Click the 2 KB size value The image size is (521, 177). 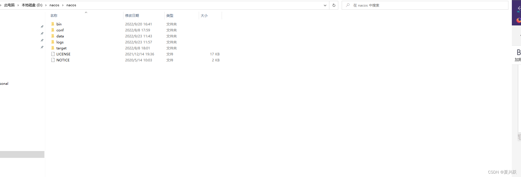(x=216, y=60)
